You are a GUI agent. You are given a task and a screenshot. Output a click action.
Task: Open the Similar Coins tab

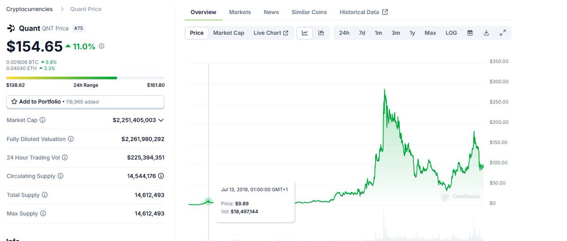(x=309, y=12)
